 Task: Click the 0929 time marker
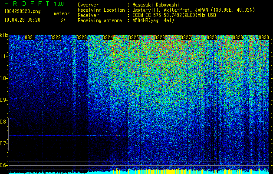(238, 37)
